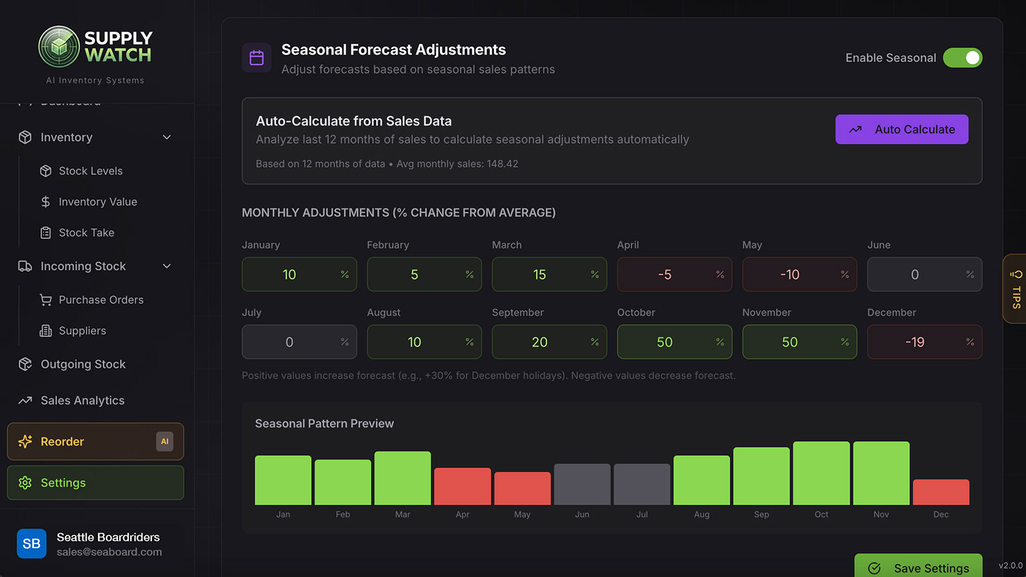Click the 'Seasonal Pattern Preview' heading
The image size is (1026, 577).
(324, 424)
